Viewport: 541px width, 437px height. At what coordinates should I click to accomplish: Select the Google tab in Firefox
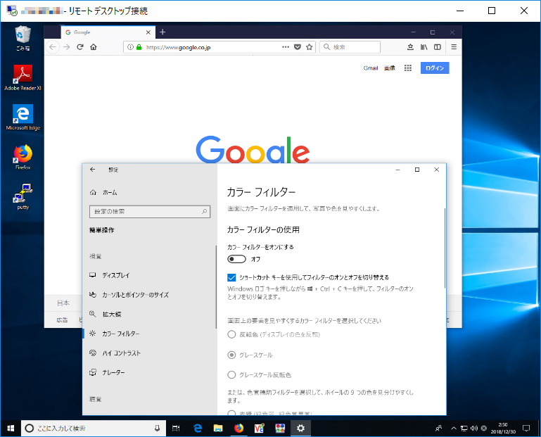107,32
